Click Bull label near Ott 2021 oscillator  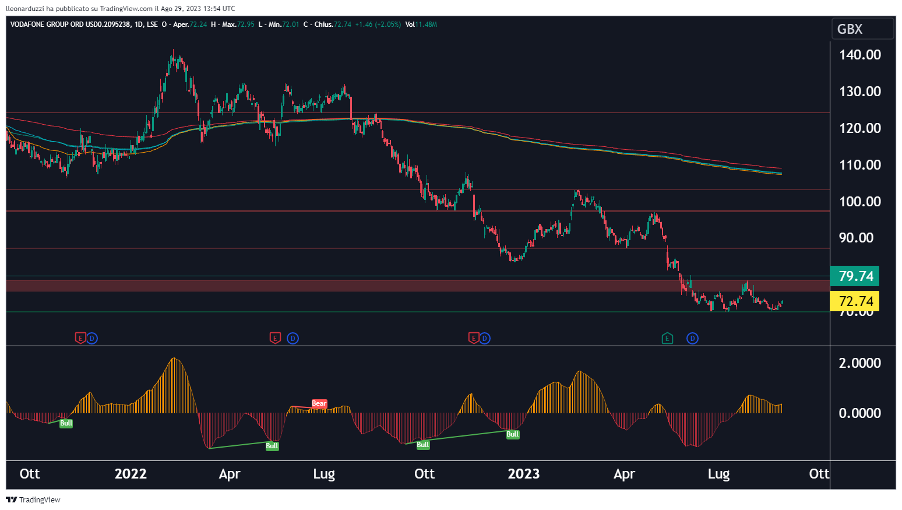click(66, 423)
